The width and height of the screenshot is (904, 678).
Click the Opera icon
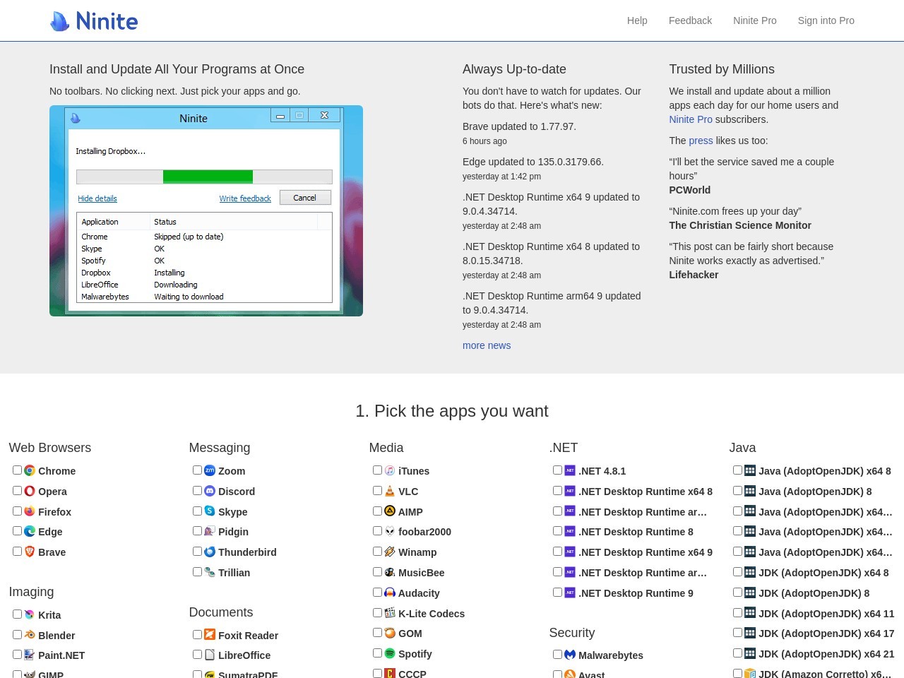(30, 491)
